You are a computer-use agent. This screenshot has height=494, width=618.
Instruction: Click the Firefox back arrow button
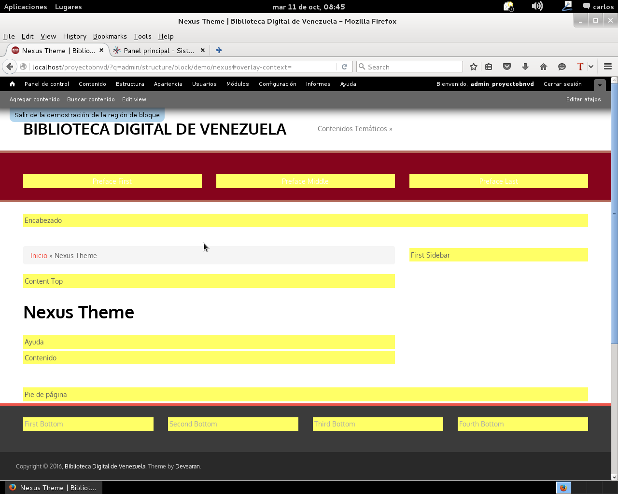(x=10, y=67)
